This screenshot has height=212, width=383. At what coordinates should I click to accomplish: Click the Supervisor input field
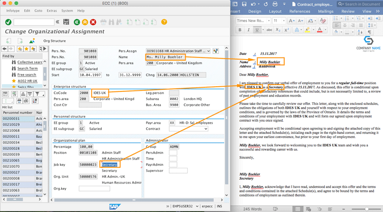178,171
